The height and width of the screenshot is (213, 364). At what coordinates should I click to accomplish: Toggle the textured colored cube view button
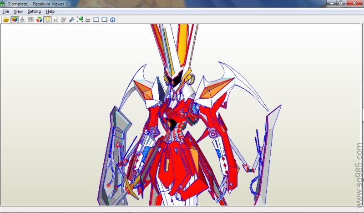(x=15, y=20)
